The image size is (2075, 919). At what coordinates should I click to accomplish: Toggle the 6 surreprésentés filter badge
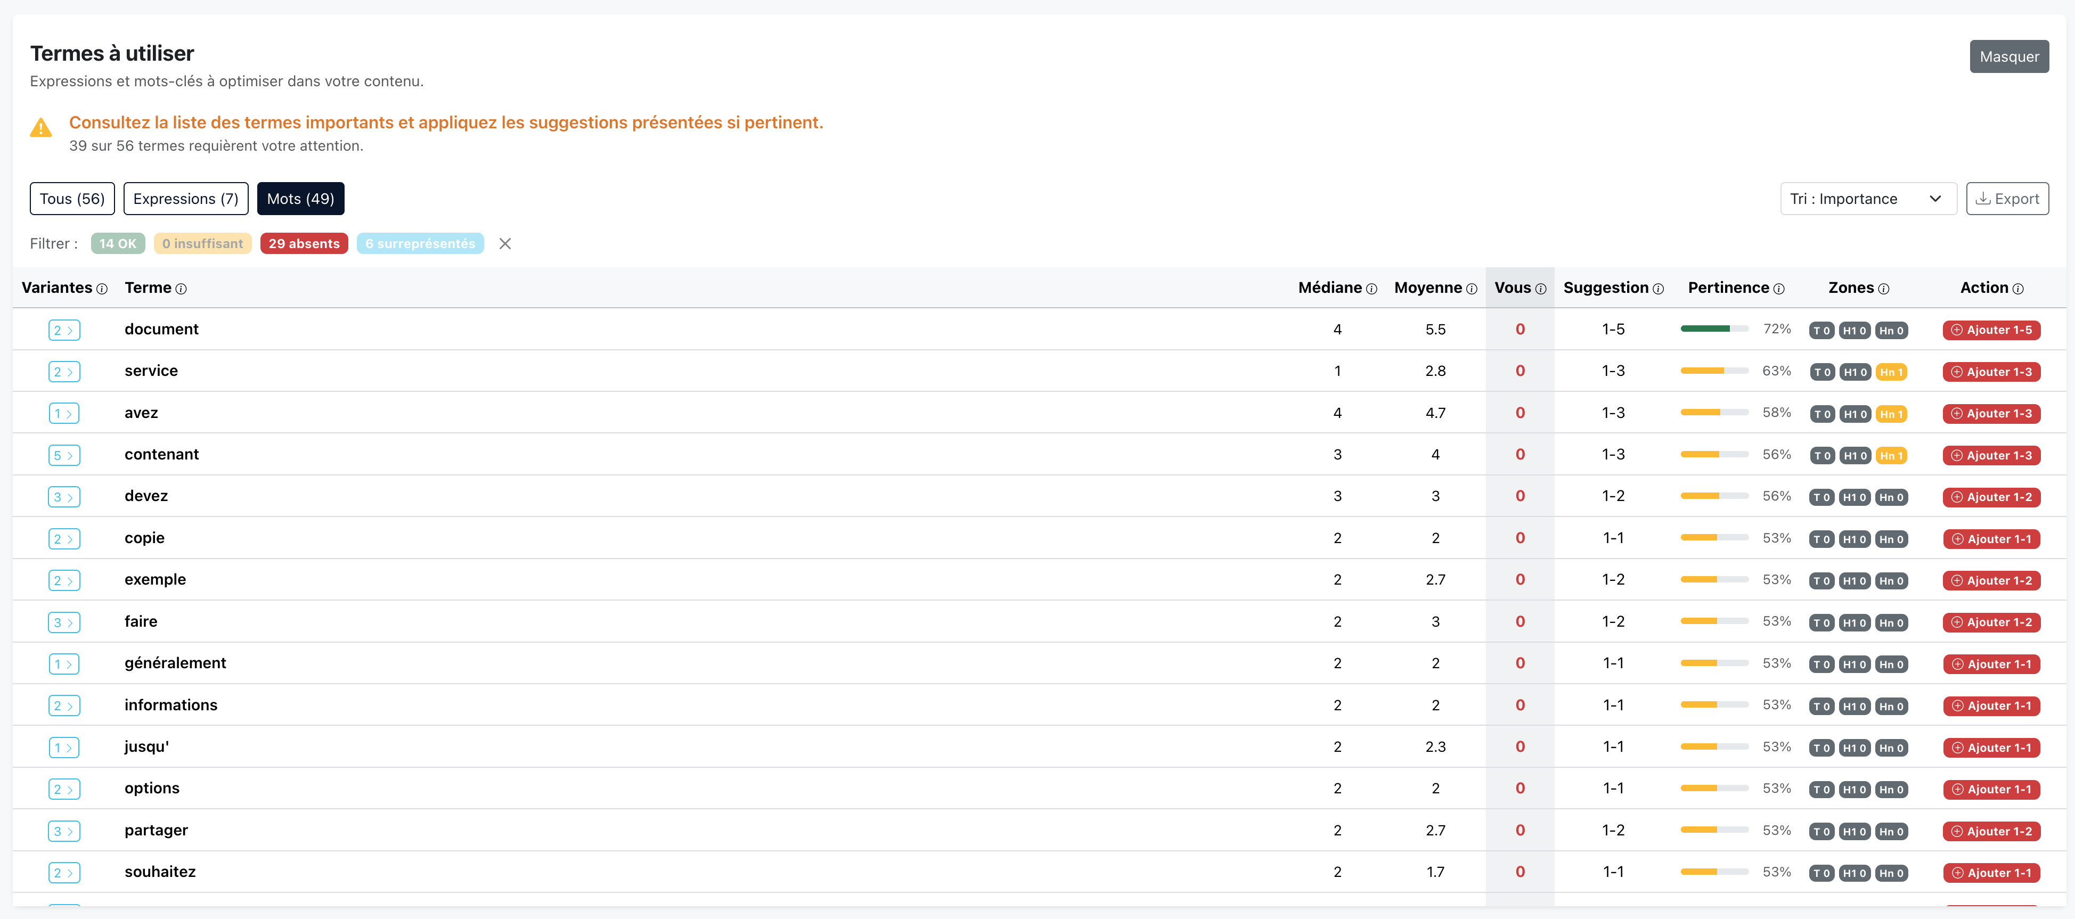click(420, 243)
